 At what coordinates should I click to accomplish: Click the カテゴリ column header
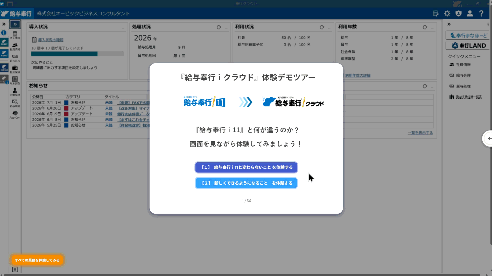pyautogui.click(x=73, y=97)
